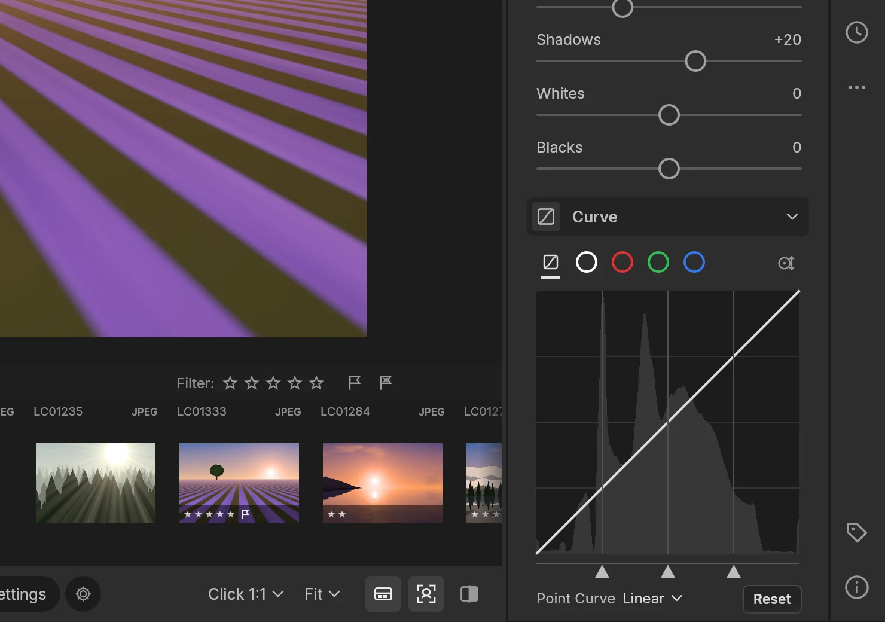This screenshot has height=622, width=885.
Task: Activate the targeted adjustment tool icon
Action: coord(786,263)
